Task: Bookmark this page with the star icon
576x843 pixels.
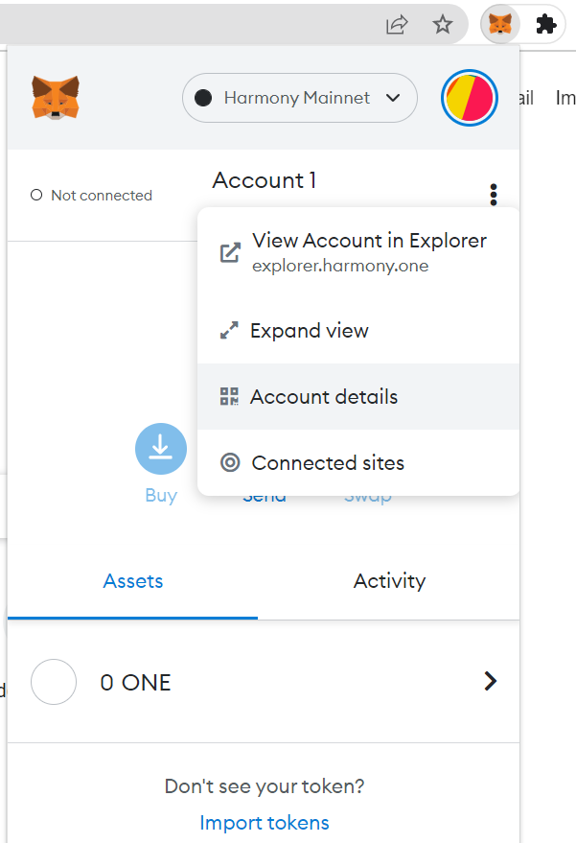Action: click(443, 24)
